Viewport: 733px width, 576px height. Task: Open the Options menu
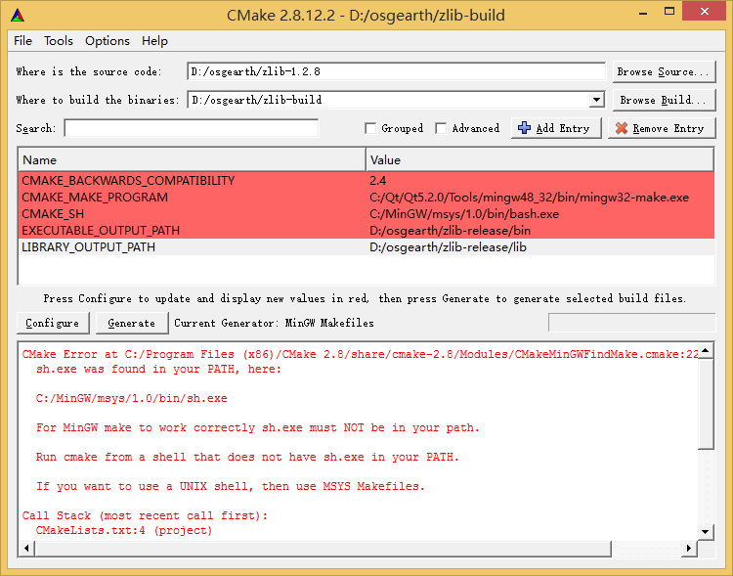pos(108,41)
